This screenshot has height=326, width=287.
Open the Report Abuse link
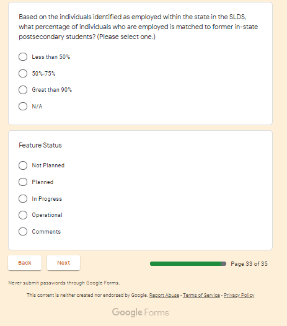pos(164,295)
